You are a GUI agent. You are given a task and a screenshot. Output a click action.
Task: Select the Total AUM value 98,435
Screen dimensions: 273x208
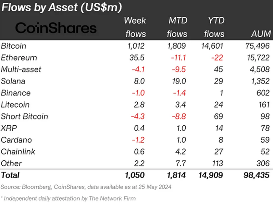pos(256,175)
